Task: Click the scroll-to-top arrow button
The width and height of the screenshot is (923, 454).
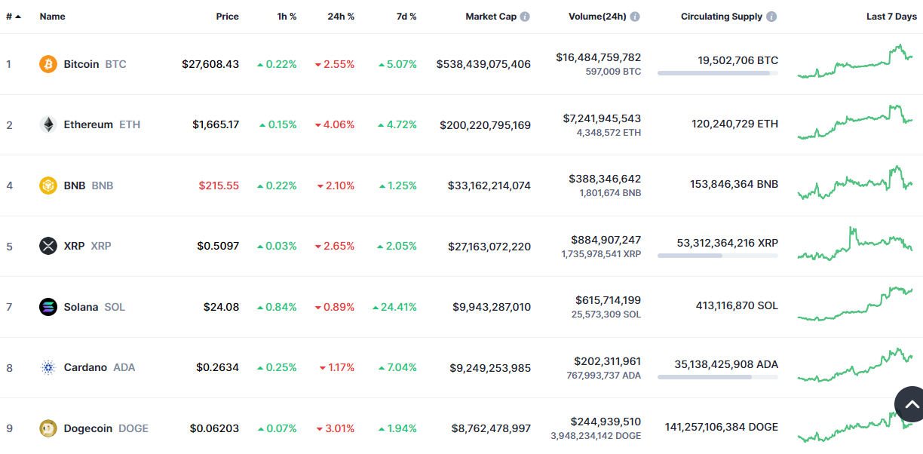Action: (911, 404)
